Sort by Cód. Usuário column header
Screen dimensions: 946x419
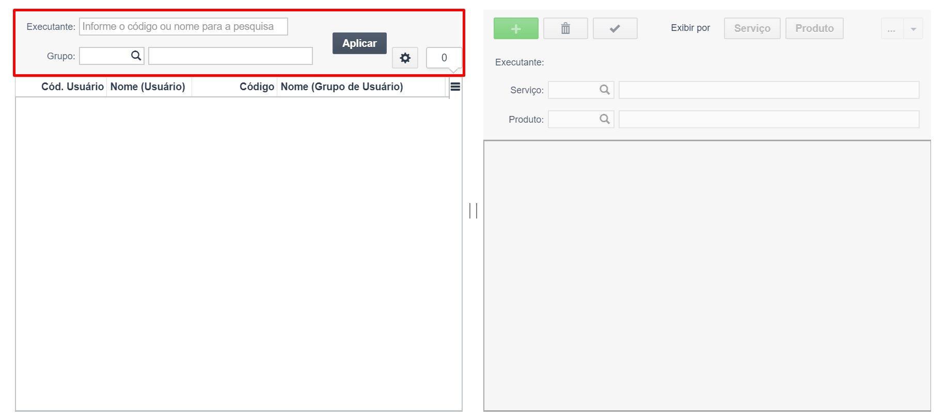pos(72,87)
